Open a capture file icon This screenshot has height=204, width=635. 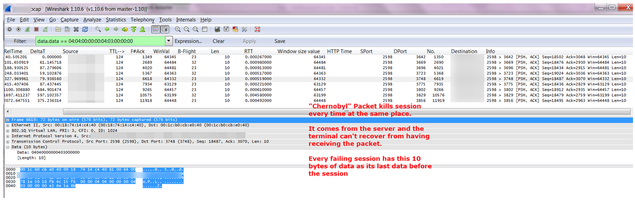pyautogui.click(x=58, y=29)
